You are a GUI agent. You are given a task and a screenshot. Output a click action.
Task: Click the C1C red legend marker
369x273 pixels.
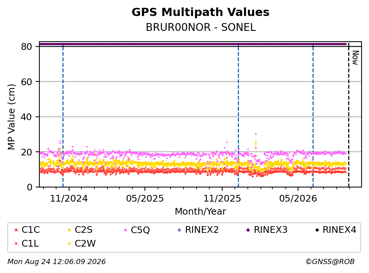pyautogui.click(x=16, y=230)
